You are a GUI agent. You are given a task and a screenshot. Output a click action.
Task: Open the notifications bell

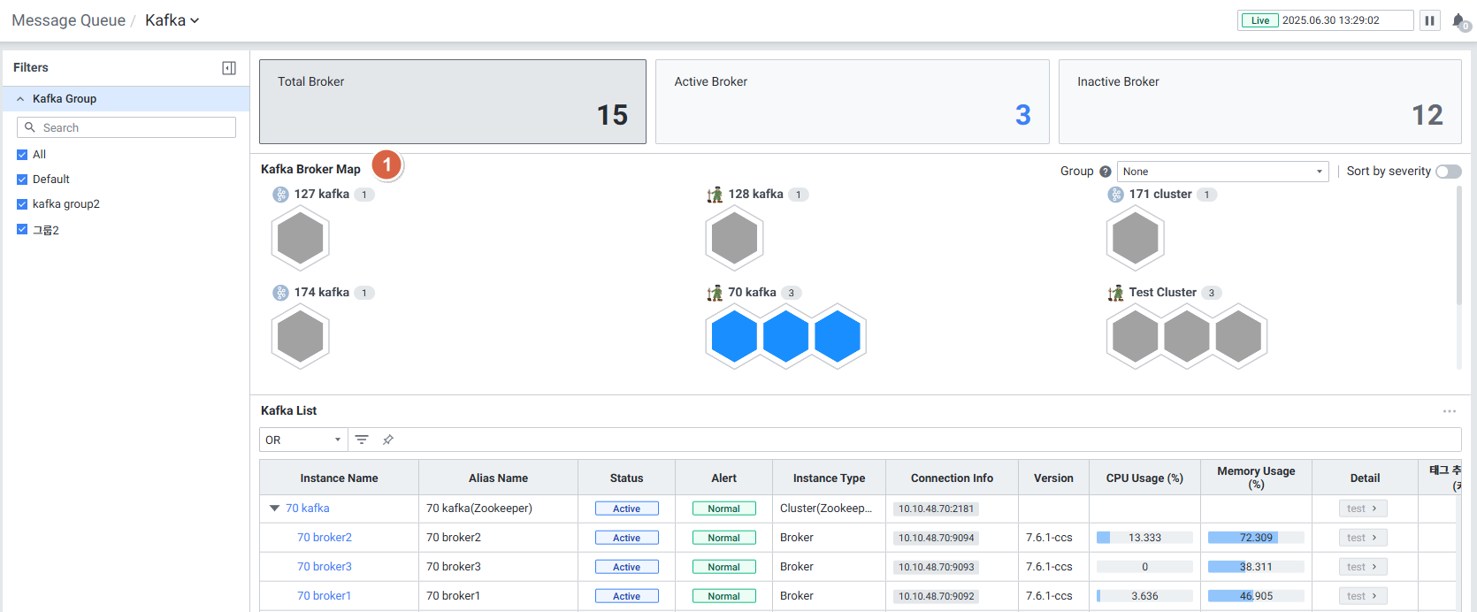tap(1458, 20)
